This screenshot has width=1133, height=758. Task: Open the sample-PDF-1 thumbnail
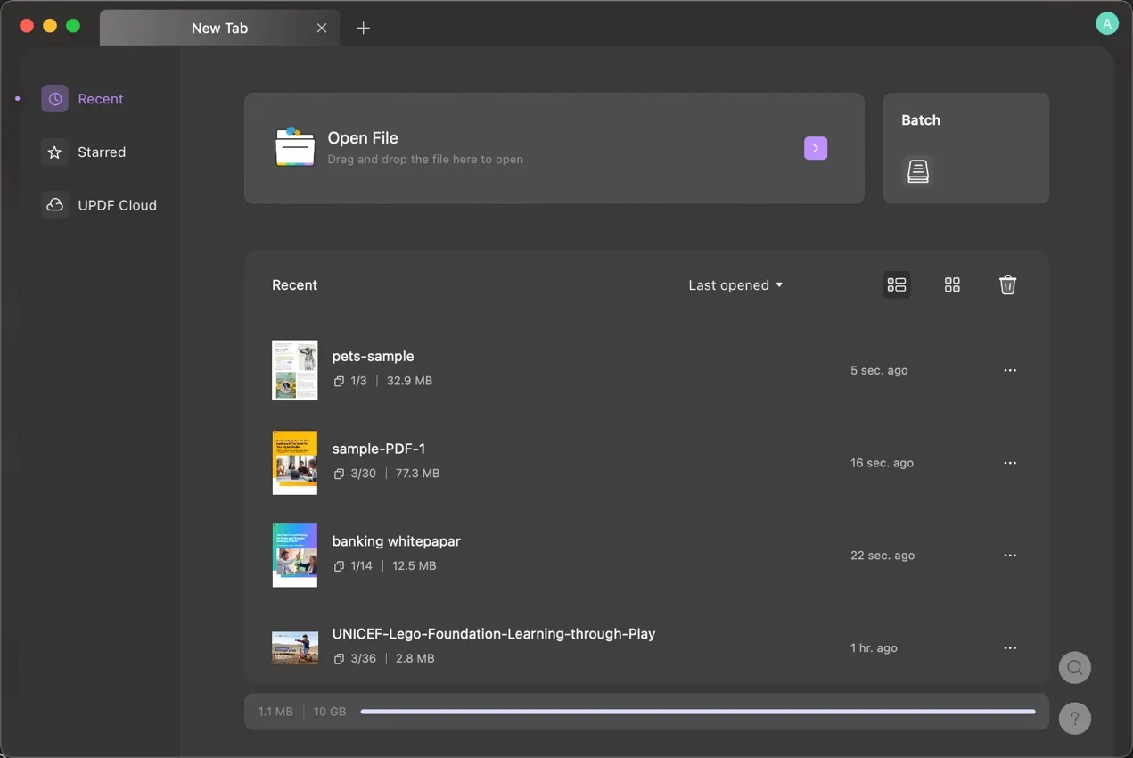pos(295,463)
